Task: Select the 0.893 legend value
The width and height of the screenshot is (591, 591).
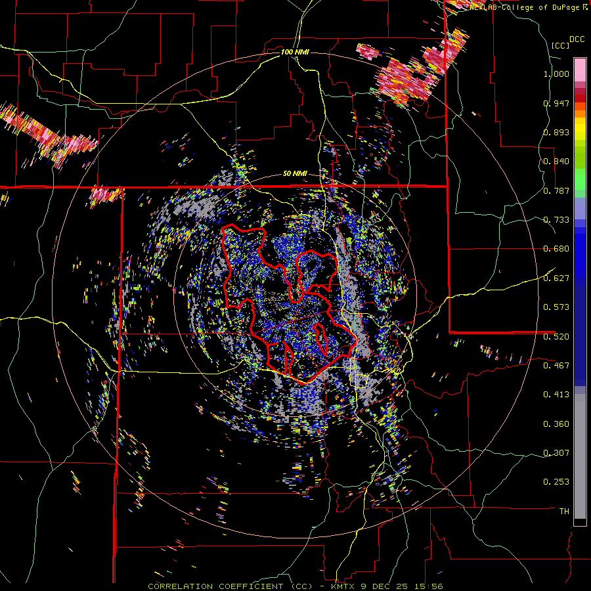Action: (556, 132)
